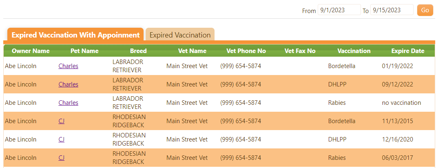Sort by Vaccination column header
Screen dimensions: 436x168
[354, 51]
